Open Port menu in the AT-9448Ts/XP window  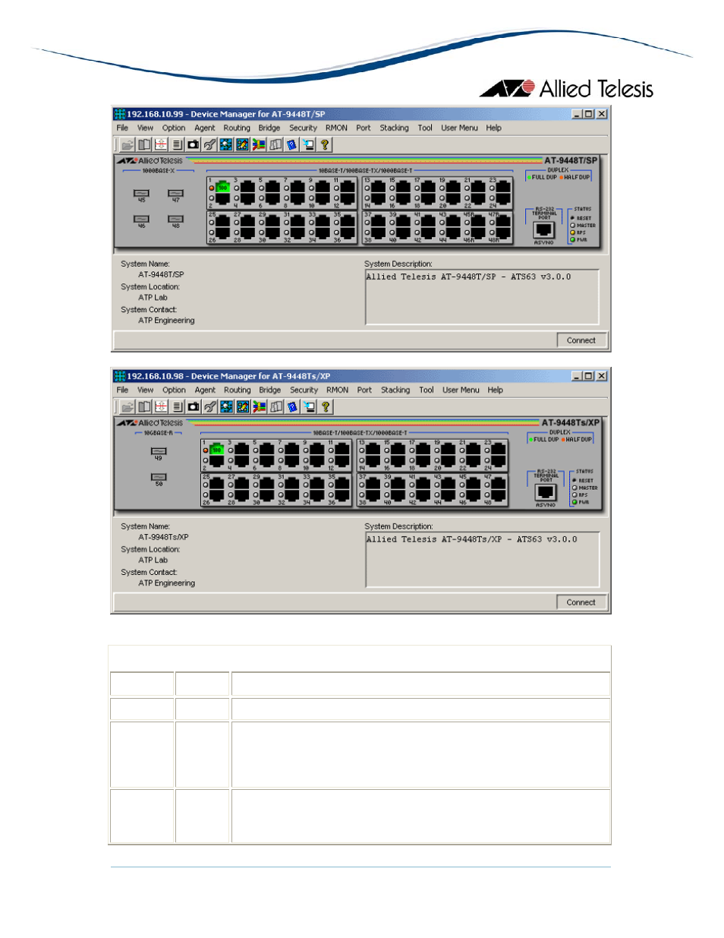(364, 390)
